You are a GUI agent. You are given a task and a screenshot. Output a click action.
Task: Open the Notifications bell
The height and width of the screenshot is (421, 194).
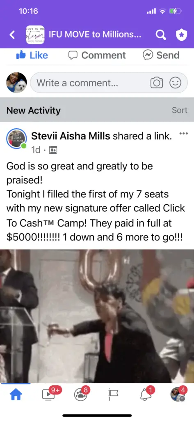pos(146,394)
